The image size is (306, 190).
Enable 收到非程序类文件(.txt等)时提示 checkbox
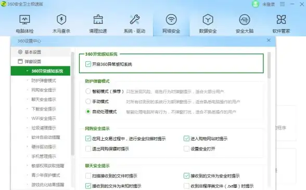pos(186,186)
